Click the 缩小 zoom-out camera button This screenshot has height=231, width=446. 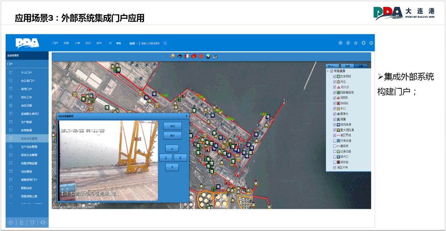(172, 136)
